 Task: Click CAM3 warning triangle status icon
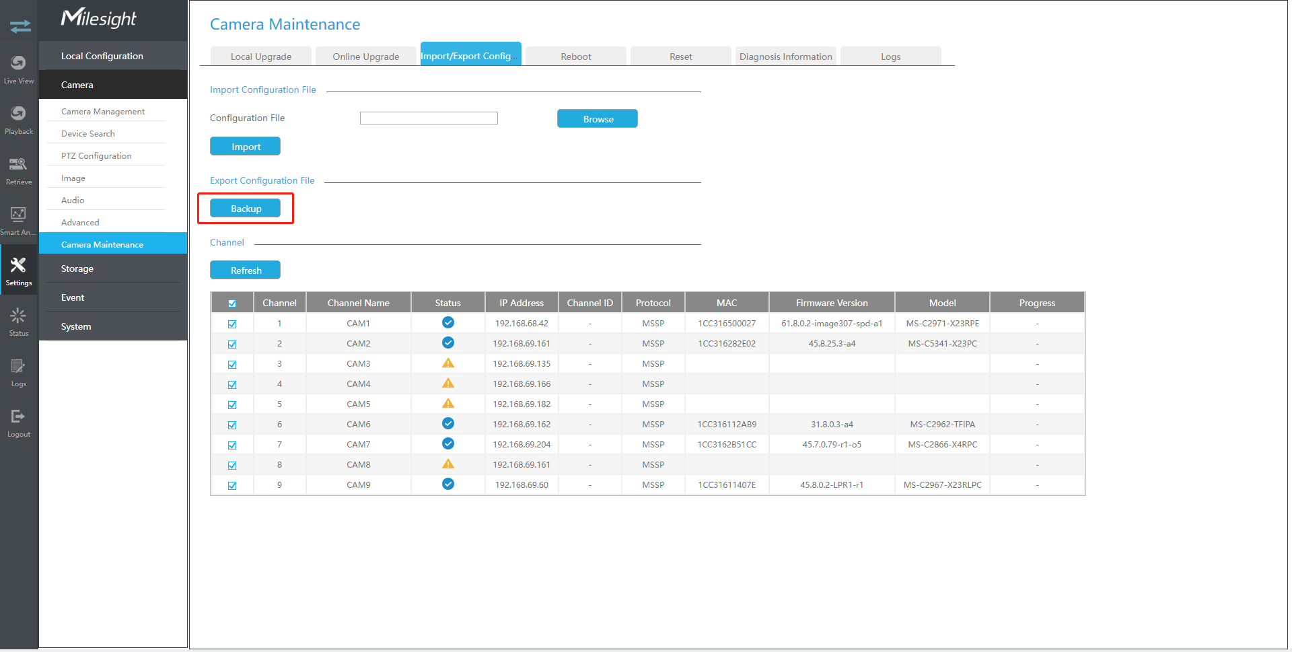(448, 363)
